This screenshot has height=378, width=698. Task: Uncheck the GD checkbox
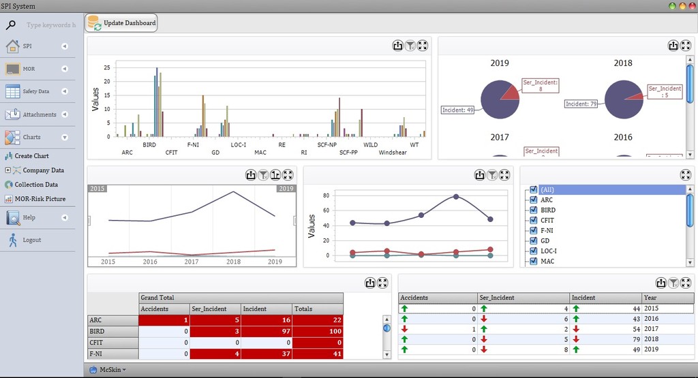click(533, 240)
